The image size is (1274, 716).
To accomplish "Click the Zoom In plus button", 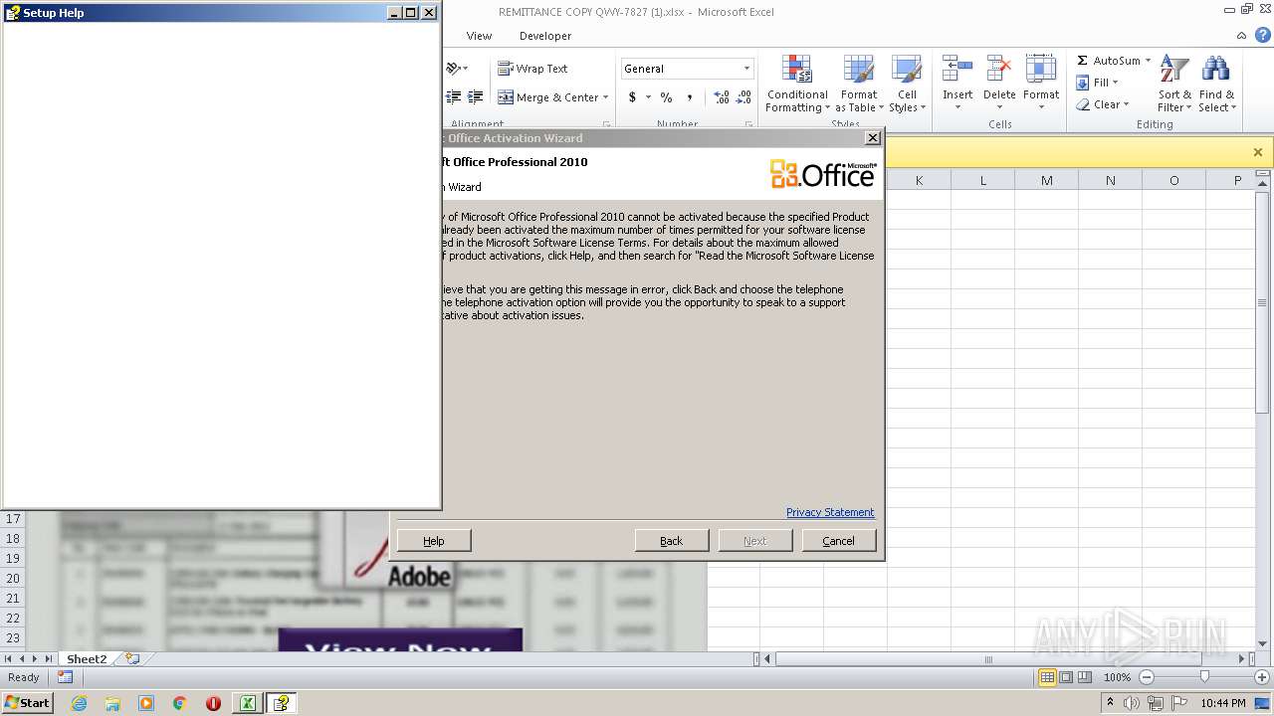I will point(1261,677).
